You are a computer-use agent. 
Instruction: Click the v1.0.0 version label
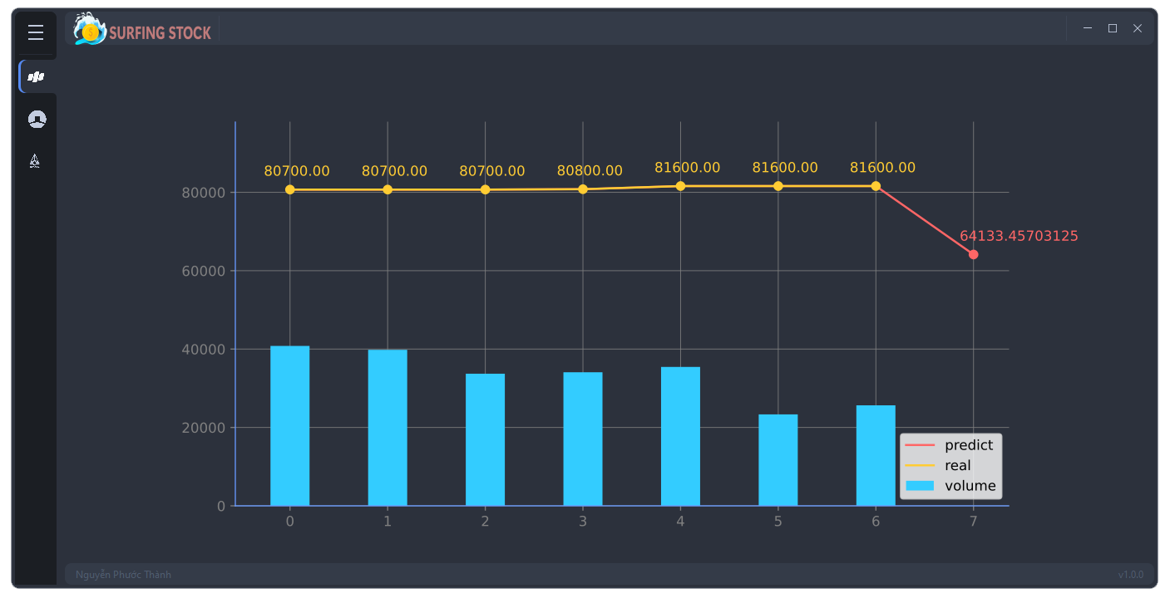coord(1131,573)
